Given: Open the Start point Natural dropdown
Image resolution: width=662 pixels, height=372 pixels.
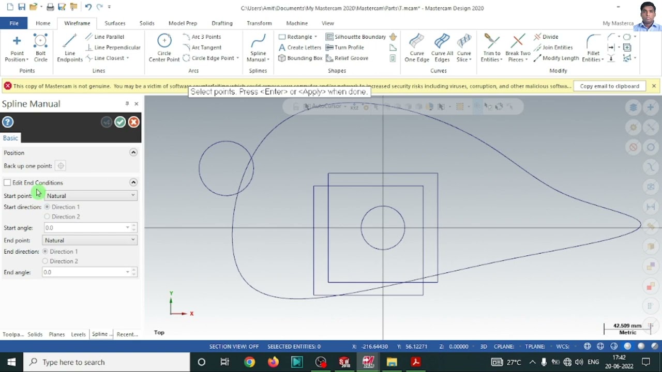Looking at the screenshot, I should pyautogui.click(x=91, y=196).
